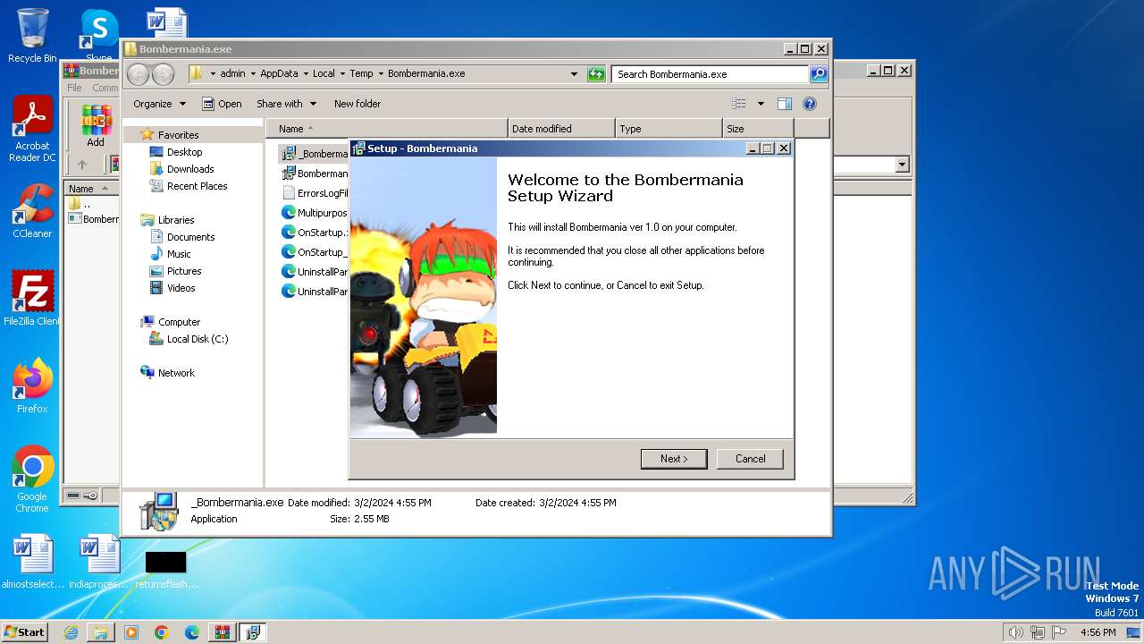Click the search magnifier icon in Explorer
The width and height of the screenshot is (1144, 644).
coord(819,74)
